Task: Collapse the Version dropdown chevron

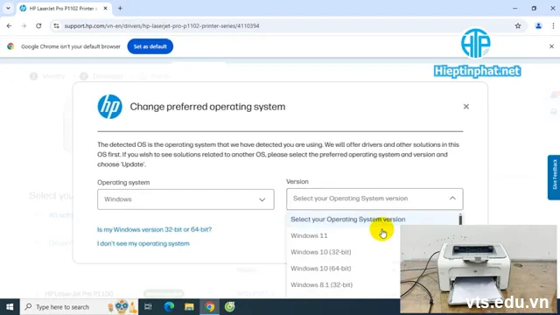Action: click(452, 199)
